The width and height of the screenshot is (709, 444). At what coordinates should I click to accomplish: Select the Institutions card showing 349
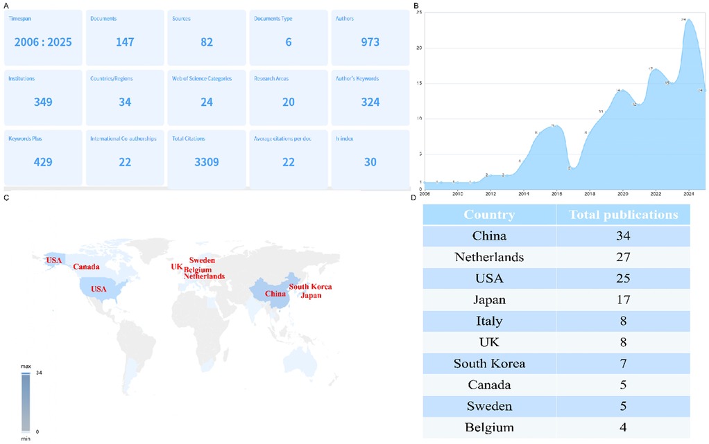point(43,97)
